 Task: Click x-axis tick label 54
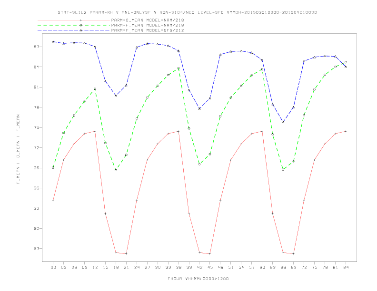click(x=241, y=267)
